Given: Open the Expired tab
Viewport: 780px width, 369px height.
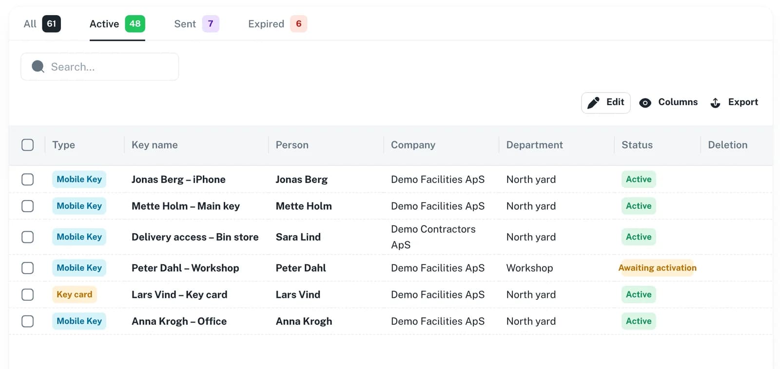Looking at the screenshot, I should 277,24.
